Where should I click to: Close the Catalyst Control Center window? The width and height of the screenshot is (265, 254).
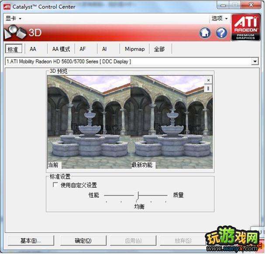[x=251, y=5]
